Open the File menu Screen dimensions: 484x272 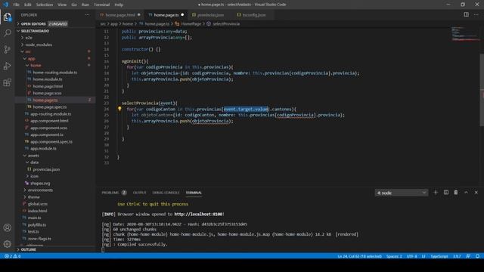click(x=16, y=5)
